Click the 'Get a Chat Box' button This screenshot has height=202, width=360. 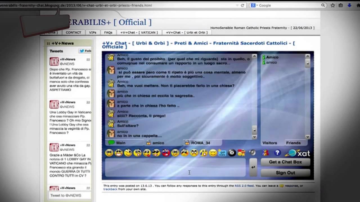[x=285, y=162]
